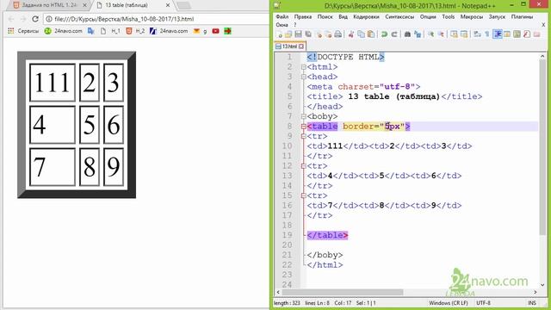The width and height of the screenshot is (551, 310).
Task: Click the Replace icon next to Find
Action: point(418,34)
